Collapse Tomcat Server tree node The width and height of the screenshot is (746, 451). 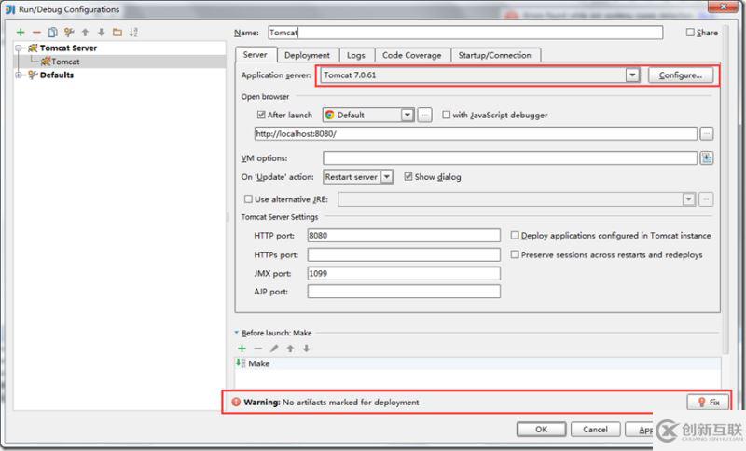click(19, 48)
